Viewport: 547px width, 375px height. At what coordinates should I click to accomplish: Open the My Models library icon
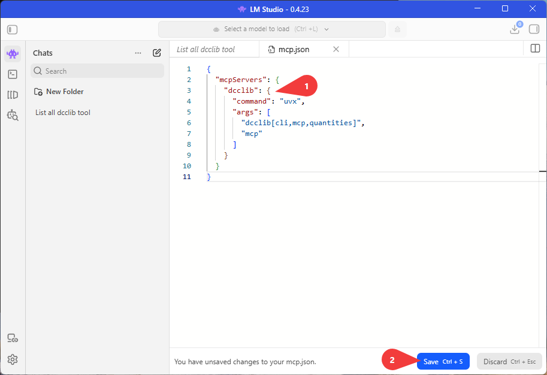(x=13, y=95)
